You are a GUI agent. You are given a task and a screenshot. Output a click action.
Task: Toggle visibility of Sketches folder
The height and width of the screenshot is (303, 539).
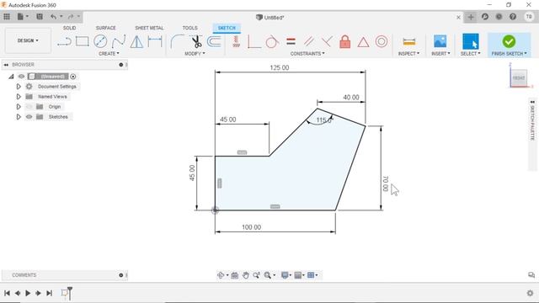[29, 117]
